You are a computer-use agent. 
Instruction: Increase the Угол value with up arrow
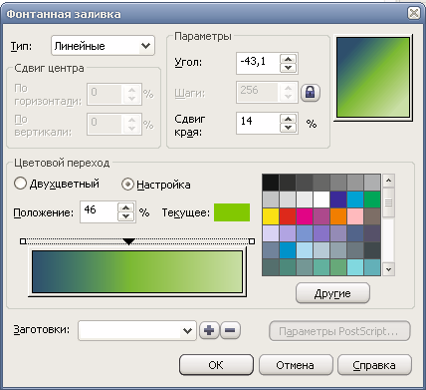(x=288, y=59)
